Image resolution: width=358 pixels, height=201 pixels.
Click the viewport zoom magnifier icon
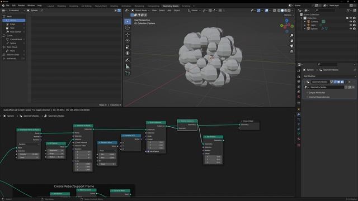(x=291, y=36)
